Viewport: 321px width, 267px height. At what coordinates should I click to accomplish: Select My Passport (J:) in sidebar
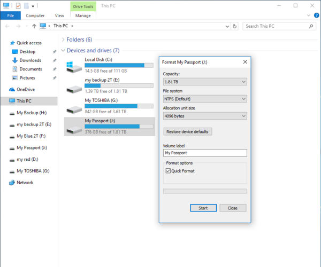32,148
